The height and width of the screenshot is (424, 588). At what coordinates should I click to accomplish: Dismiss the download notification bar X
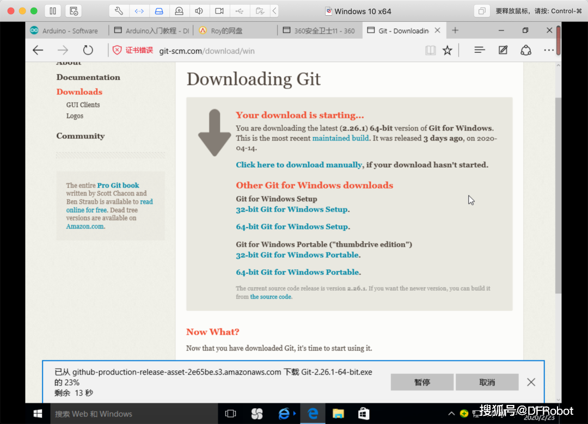531,382
